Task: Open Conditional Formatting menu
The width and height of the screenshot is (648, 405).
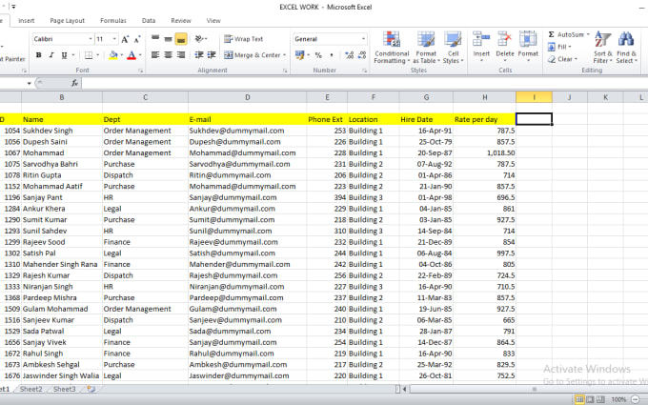Action: click(392, 48)
